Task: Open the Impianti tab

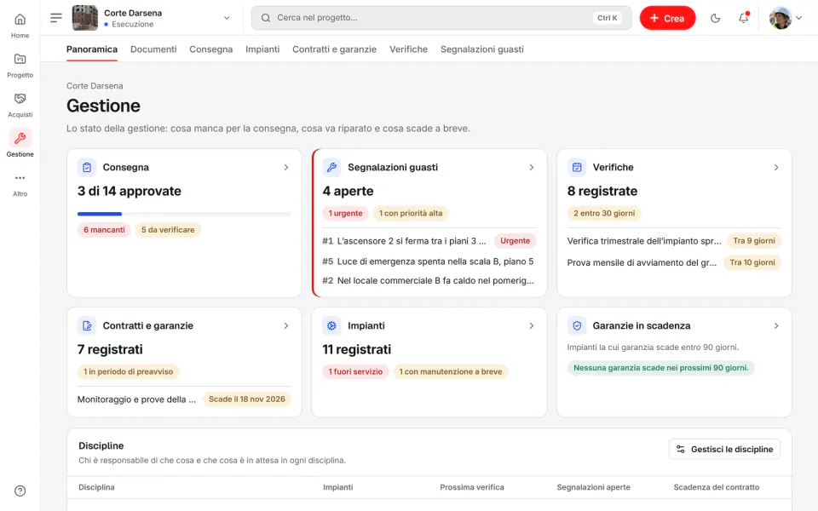Action: click(x=262, y=49)
